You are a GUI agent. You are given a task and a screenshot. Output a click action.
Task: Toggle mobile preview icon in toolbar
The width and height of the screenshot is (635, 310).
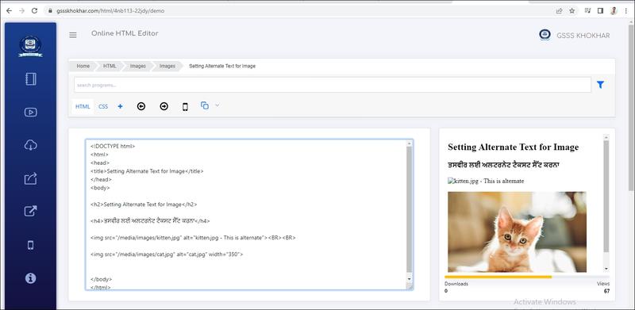point(185,107)
